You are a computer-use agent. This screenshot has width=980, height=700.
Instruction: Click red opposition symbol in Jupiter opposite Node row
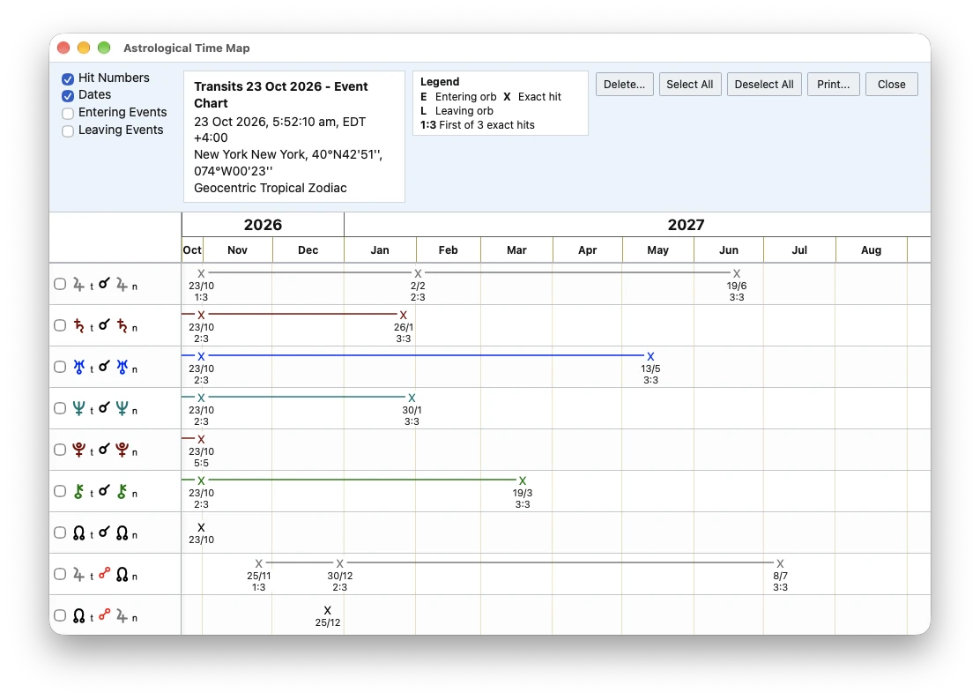104,572
